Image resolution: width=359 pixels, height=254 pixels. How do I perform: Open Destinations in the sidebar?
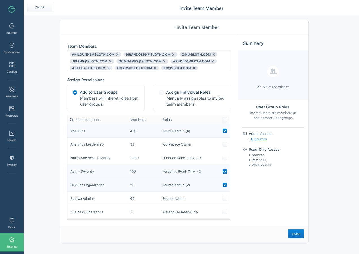tap(12, 48)
